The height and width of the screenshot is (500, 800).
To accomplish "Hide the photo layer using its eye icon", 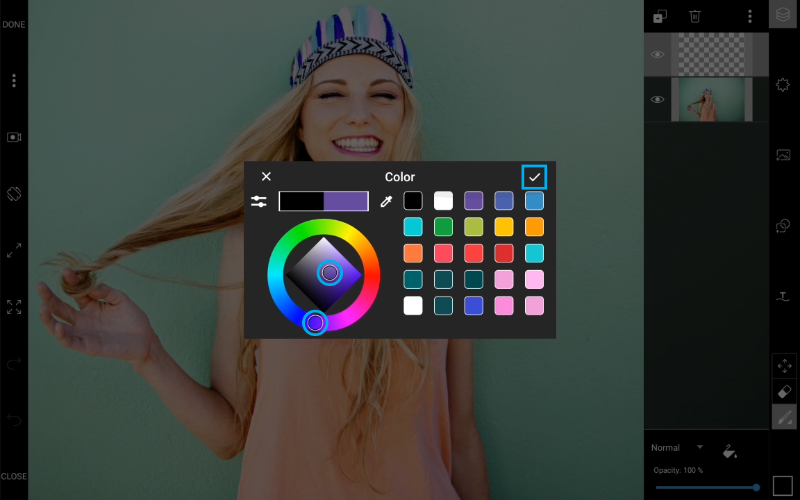I will (657, 99).
